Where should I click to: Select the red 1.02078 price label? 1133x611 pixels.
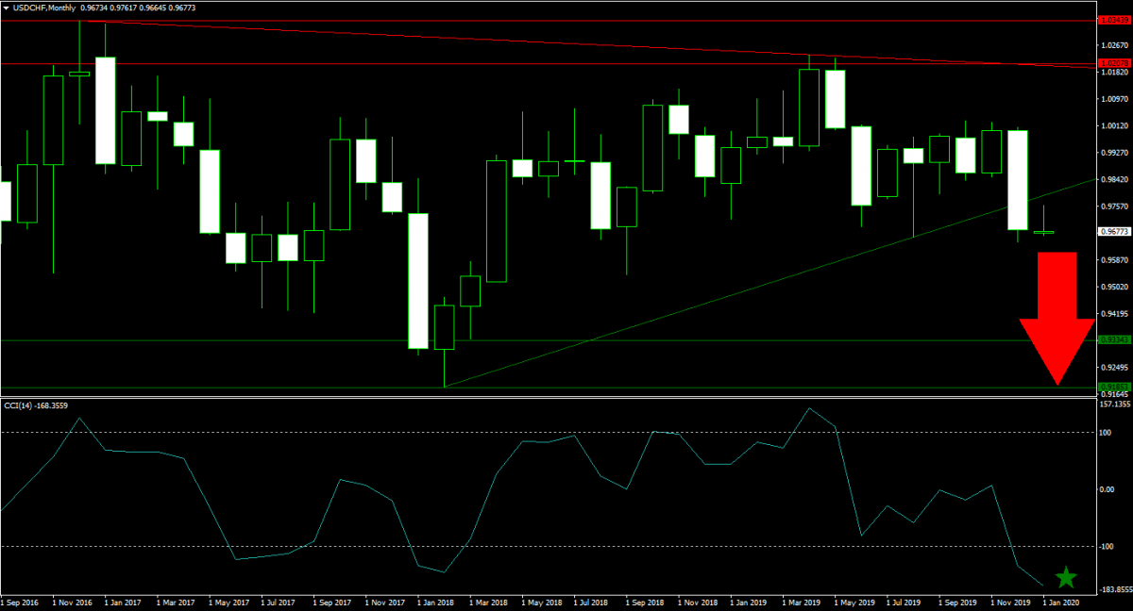click(x=1114, y=63)
